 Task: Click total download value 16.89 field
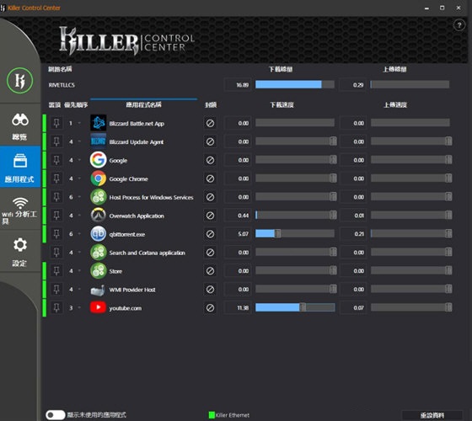point(238,85)
